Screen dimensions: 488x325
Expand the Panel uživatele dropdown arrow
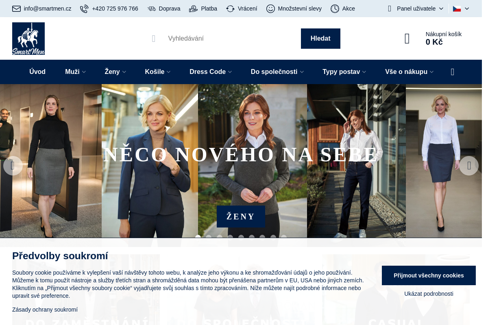coord(441,9)
